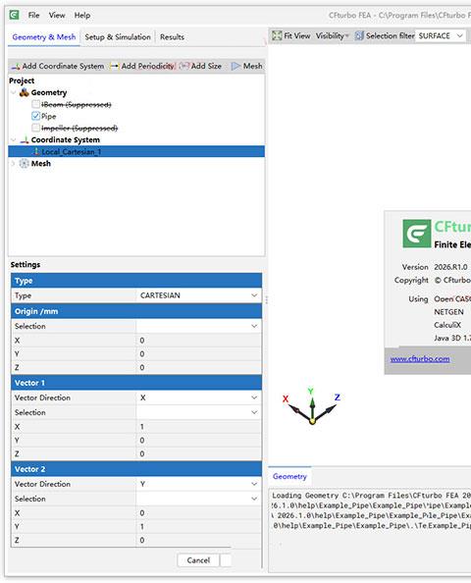Switch to Setup & Simulation tab
Screen dimensions: 471x583
[118, 37]
